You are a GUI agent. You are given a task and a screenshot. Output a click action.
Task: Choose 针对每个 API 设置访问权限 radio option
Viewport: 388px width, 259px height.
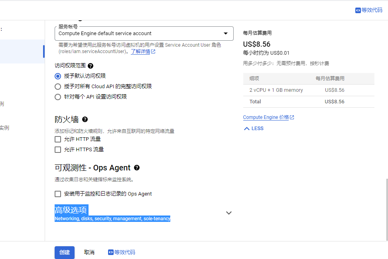[58, 97]
